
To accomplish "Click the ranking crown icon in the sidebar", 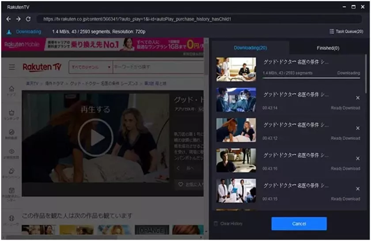I will 11,113.
